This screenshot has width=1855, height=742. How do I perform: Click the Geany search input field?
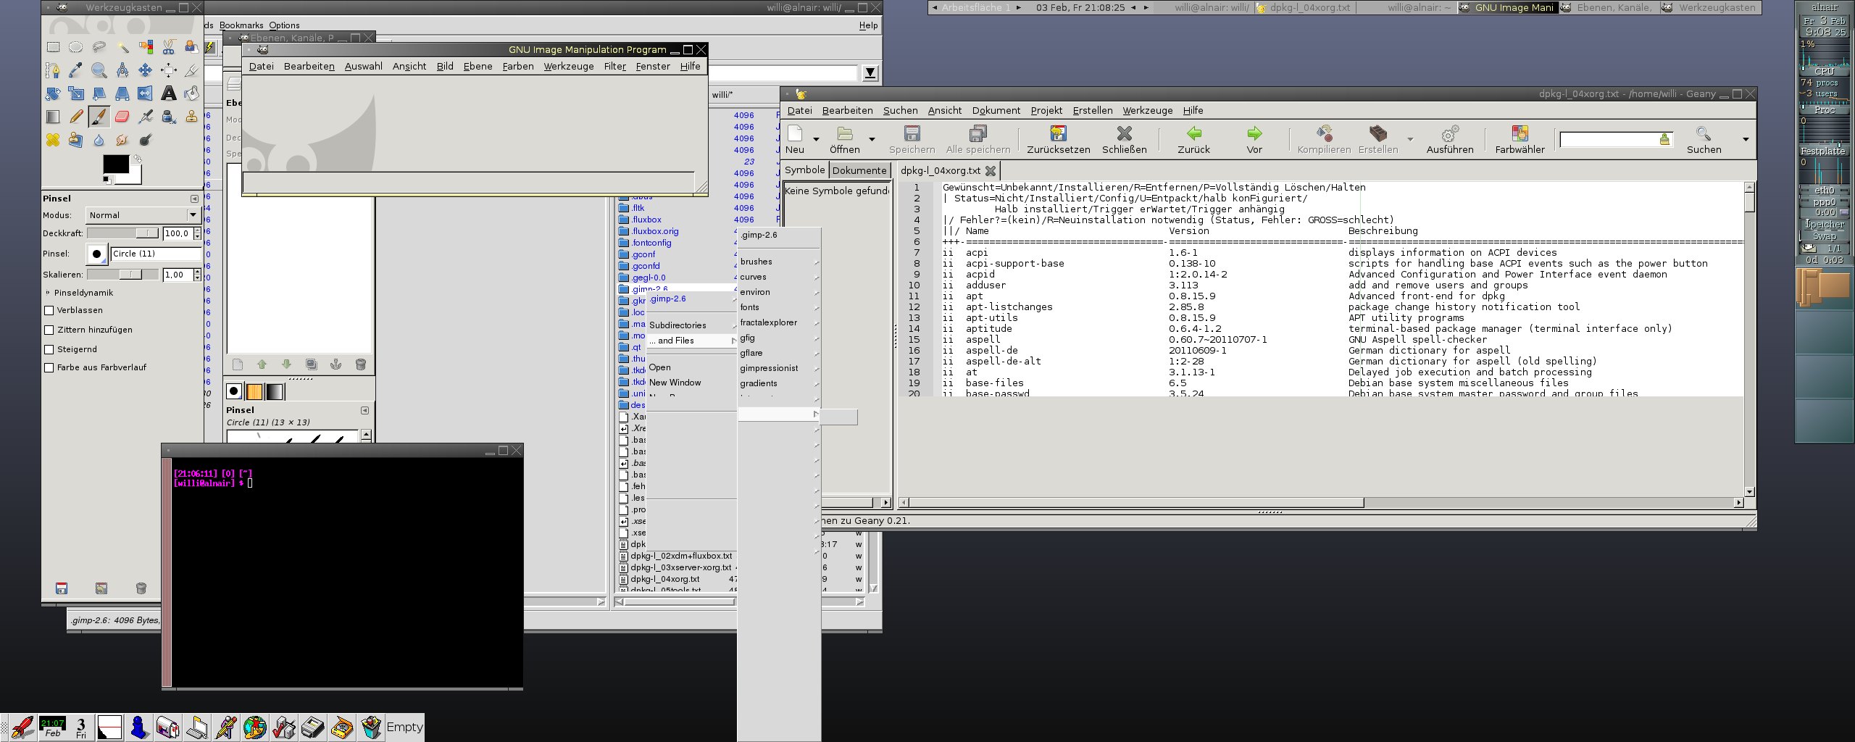pos(1615,139)
